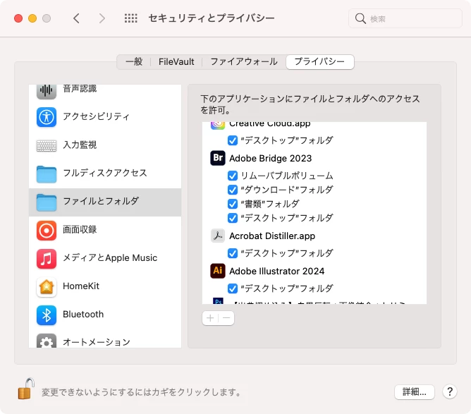
Task: Select 画面収録 in the sidebar
Action: 105,230
